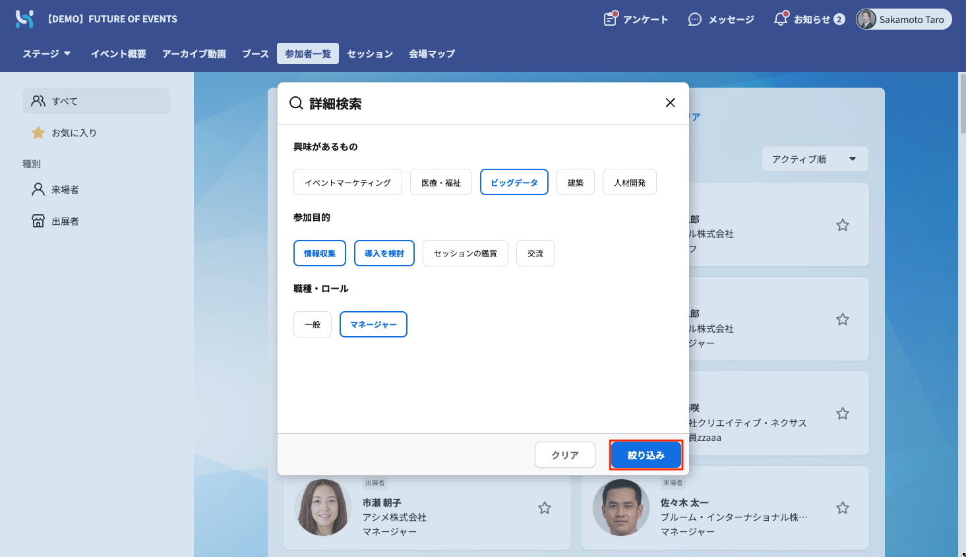Toggle the 医療・福祉 interest chip
This screenshot has height=557, width=966.
[441, 183]
